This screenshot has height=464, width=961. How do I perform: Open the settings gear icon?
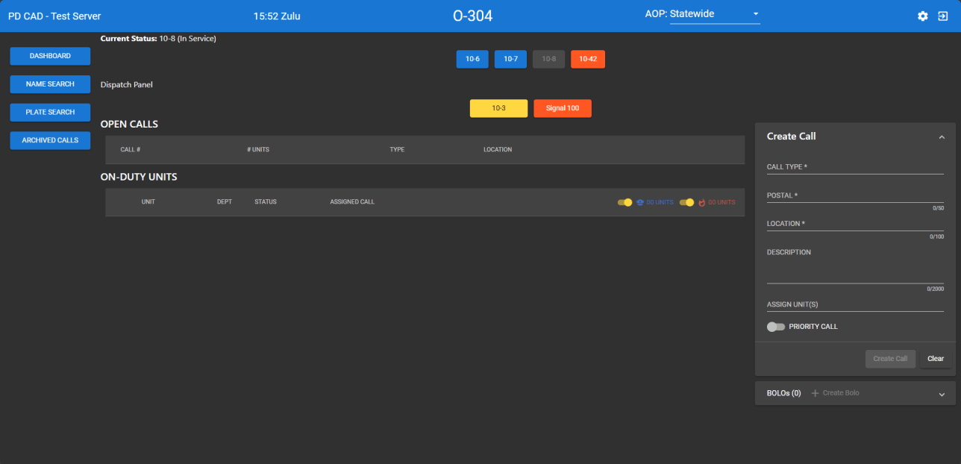(x=922, y=16)
